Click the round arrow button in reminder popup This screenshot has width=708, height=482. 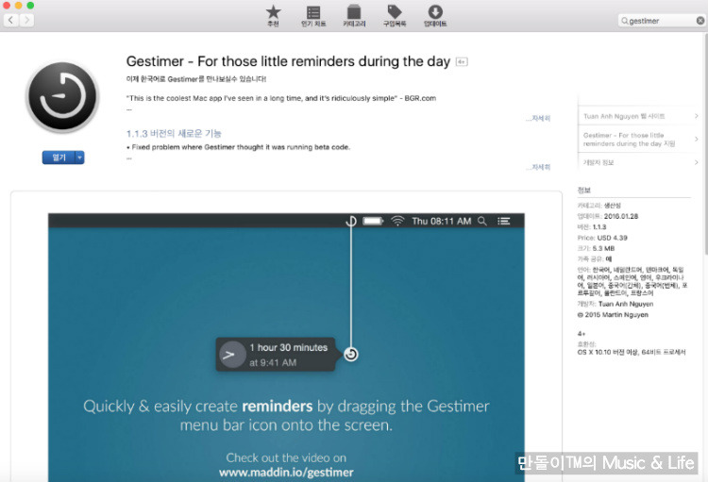click(x=232, y=355)
